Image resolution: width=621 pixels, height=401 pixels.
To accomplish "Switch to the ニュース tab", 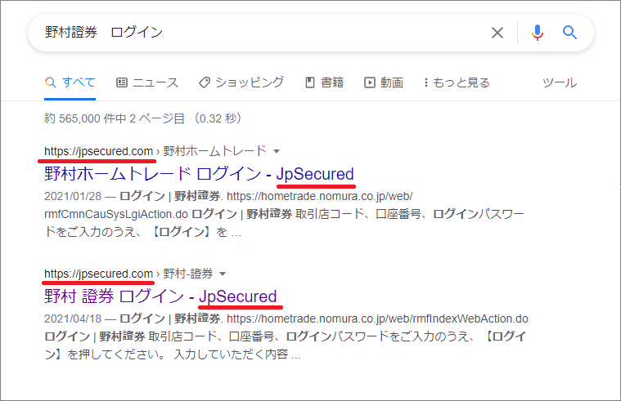I will (147, 82).
